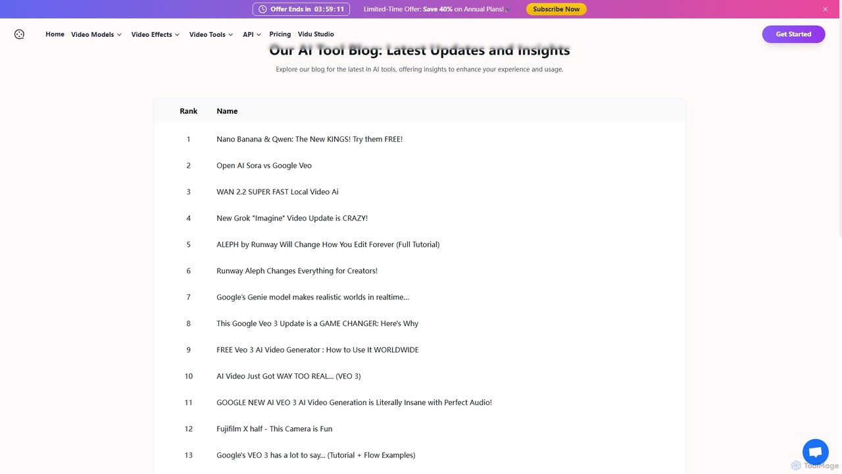Screen dimensions: 842x474
Task: Close the promotional offer banner
Action: pyautogui.click(x=825, y=9)
